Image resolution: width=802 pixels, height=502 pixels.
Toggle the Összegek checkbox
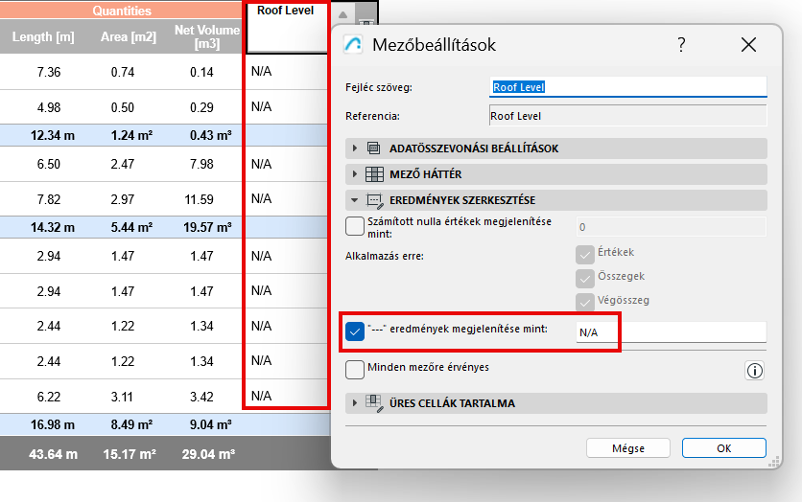coord(584,279)
